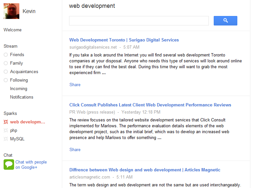
Task: Click the Sparks heading
Action: [10, 113]
